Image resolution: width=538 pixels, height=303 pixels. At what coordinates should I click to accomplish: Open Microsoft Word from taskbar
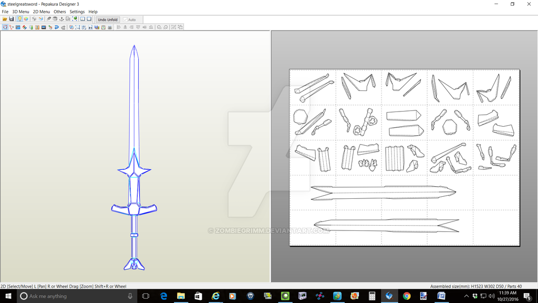pyautogui.click(x=441, y=296)
